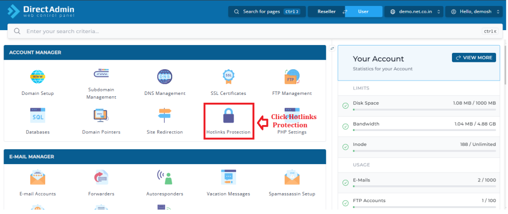The width and height of the screenshot is (508, 214).
Task: Open FTP Management icon
Action: [292, 77]
